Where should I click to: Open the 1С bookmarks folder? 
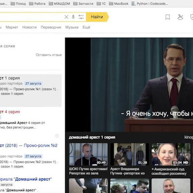click(101, 3)
